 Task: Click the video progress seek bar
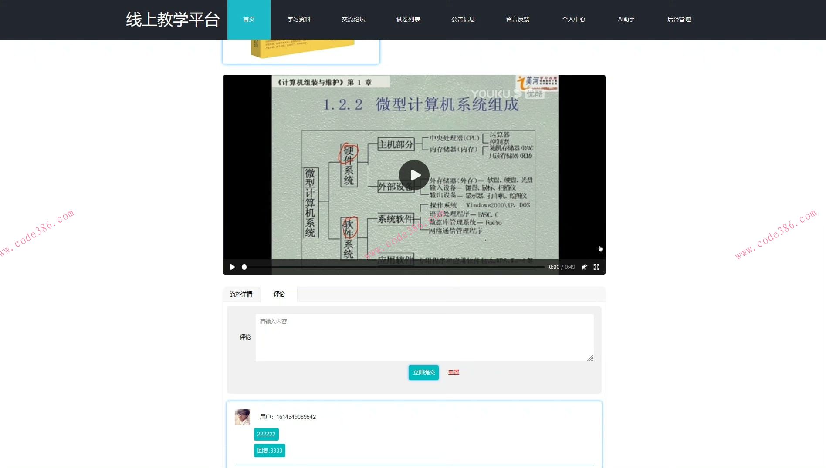[393, 267]
